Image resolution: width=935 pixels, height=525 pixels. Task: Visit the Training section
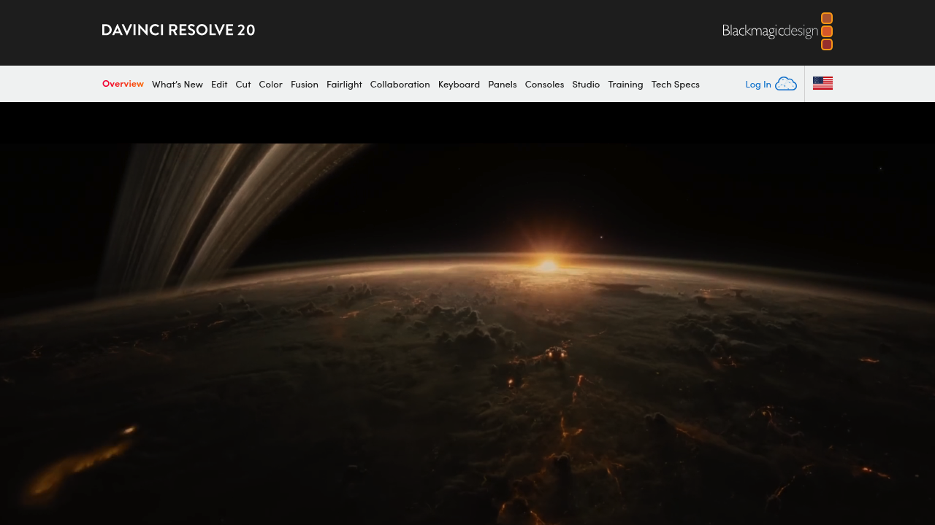tap(625, 84)
